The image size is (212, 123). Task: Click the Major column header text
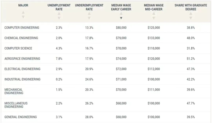click(23, 5)
